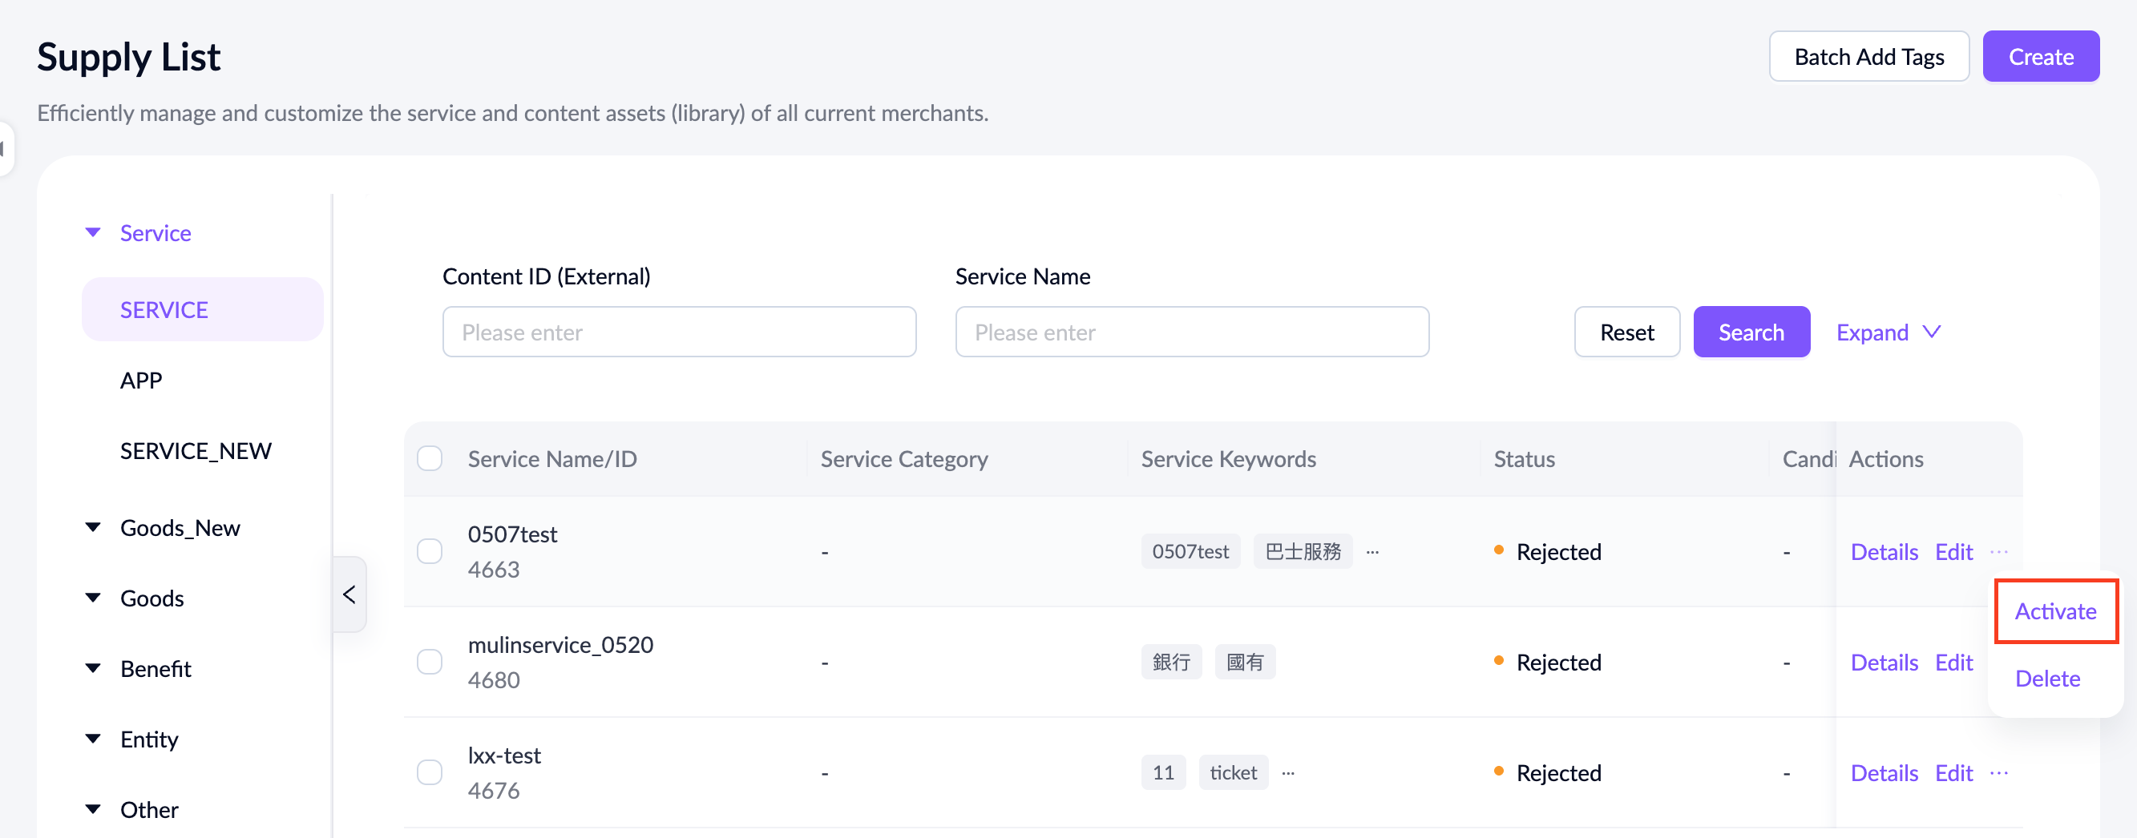Viewport: 2137px width, 838px height.
Task: Collapse the sidebar using the left chevron
Action: (x=349, y=594)
